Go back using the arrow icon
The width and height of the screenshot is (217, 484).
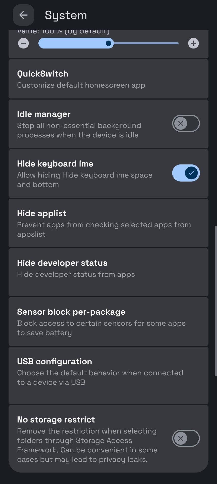pyautogui.click(x=23, y=15)
